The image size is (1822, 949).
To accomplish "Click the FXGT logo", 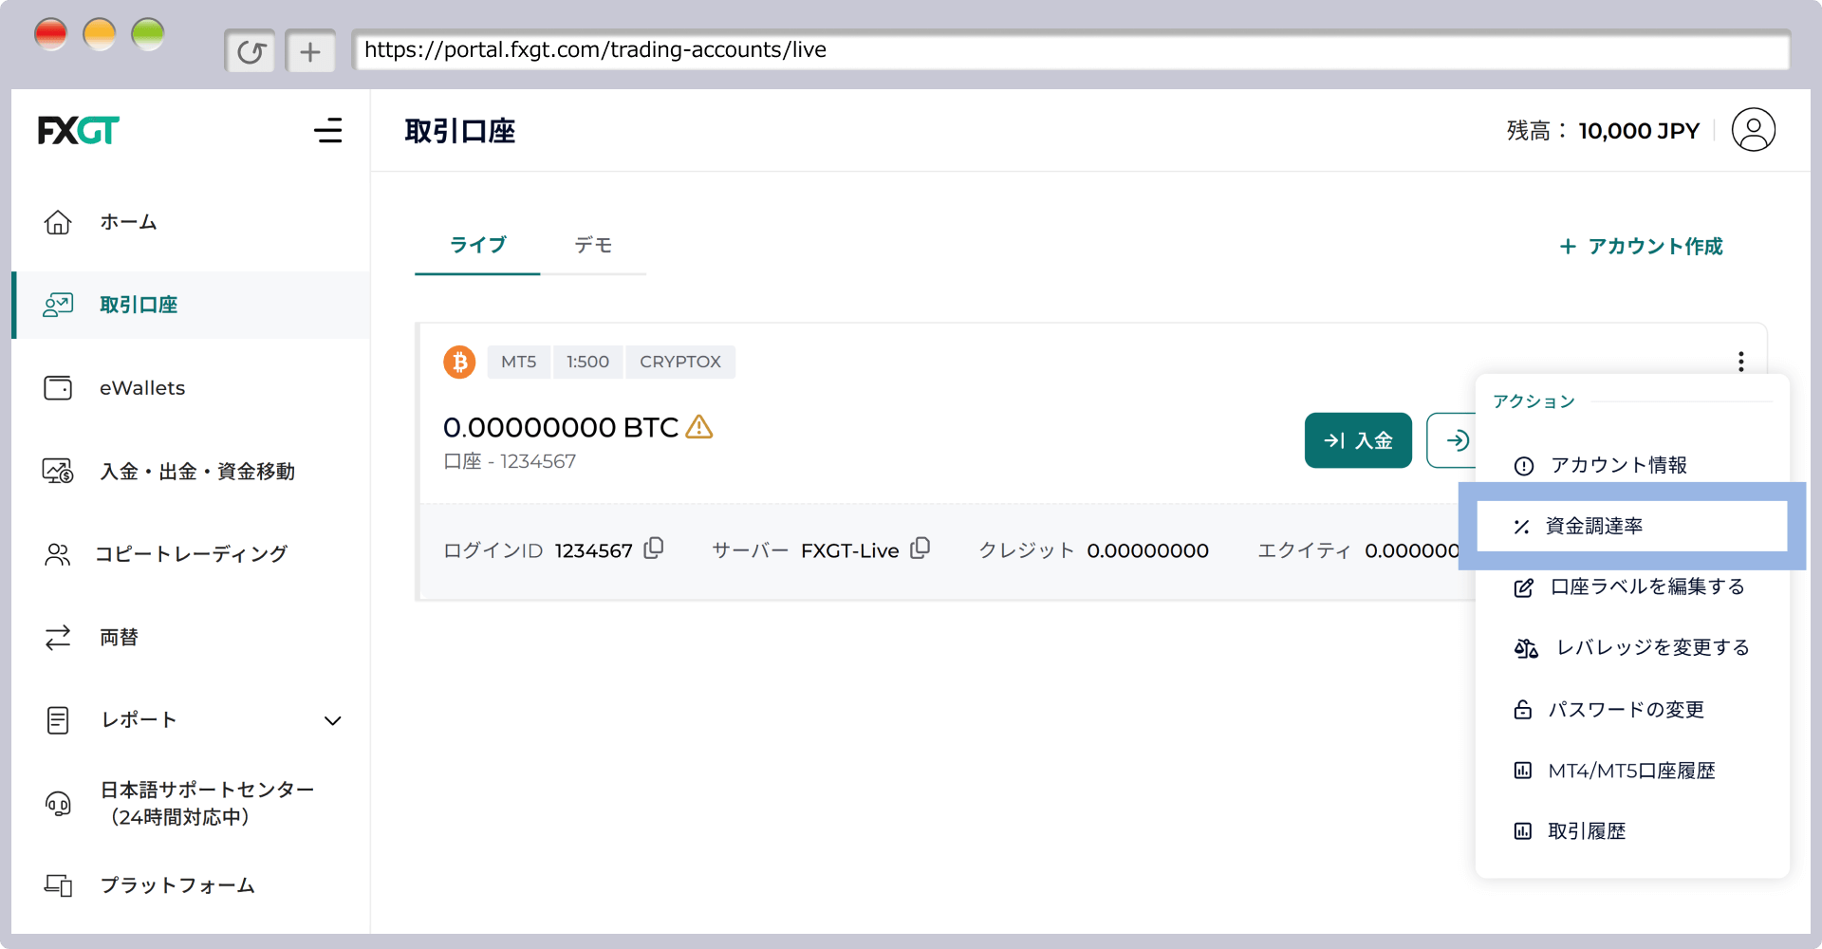I will pyautogui.click(x=79, y=130).
